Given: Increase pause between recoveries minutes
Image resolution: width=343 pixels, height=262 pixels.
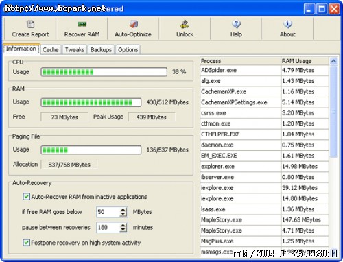Looking at the screenshot, I should (x=123, y=225).
